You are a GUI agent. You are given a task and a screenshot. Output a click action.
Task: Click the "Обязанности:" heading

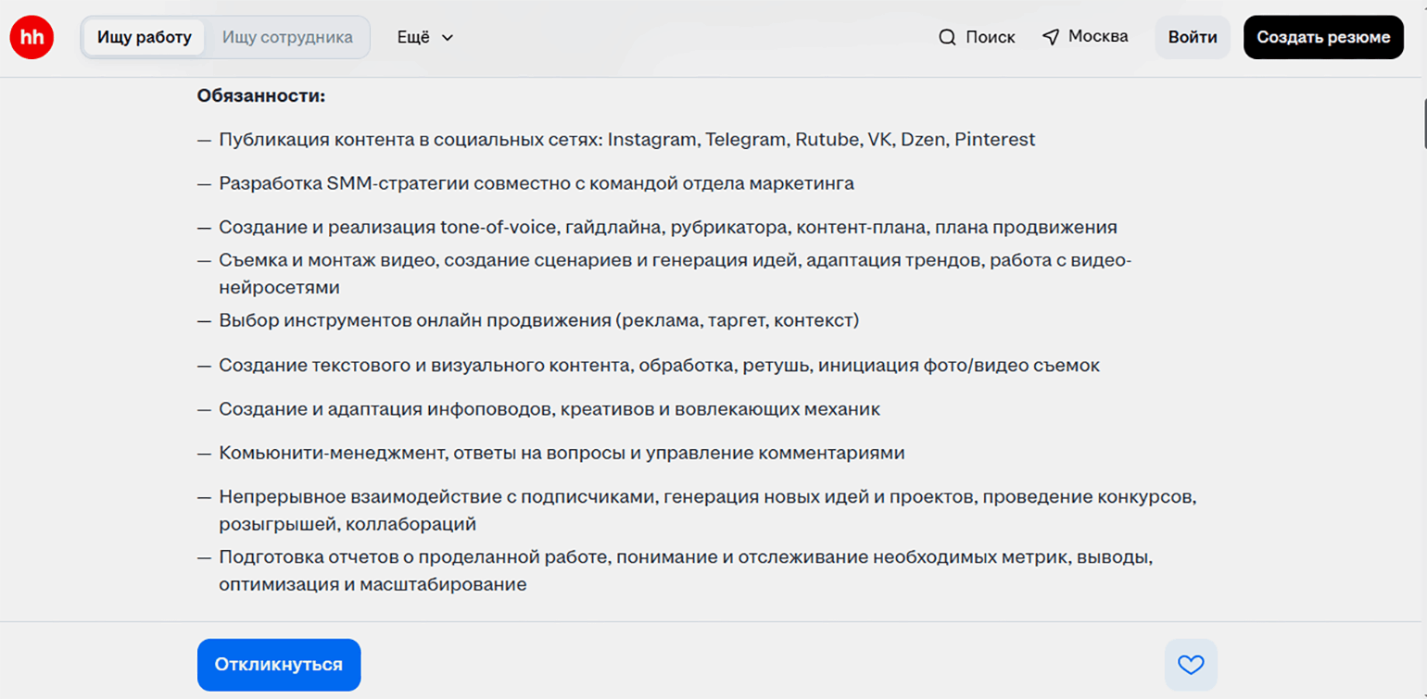[261, 95]
